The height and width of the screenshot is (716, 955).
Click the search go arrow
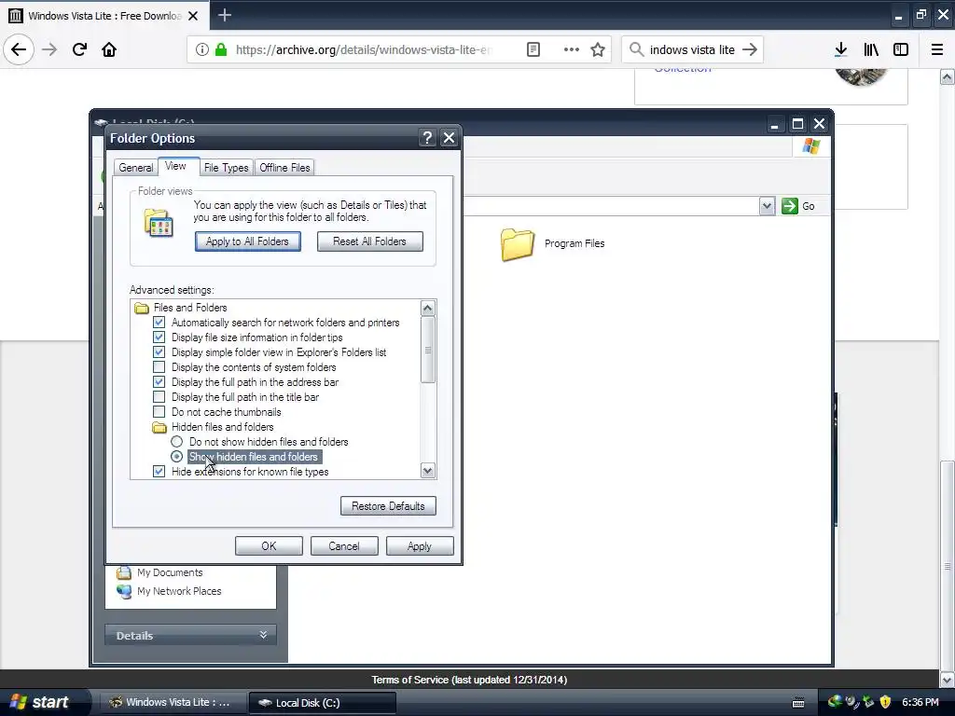tap(750, 49)
